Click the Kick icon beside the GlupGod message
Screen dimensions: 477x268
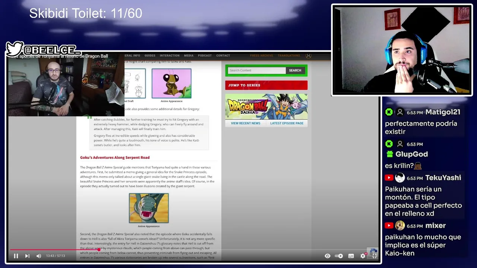389,144
